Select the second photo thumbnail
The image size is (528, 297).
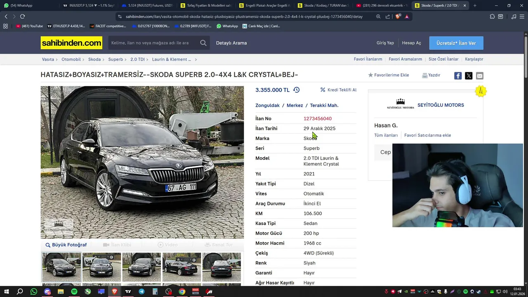tap(101, 267)
